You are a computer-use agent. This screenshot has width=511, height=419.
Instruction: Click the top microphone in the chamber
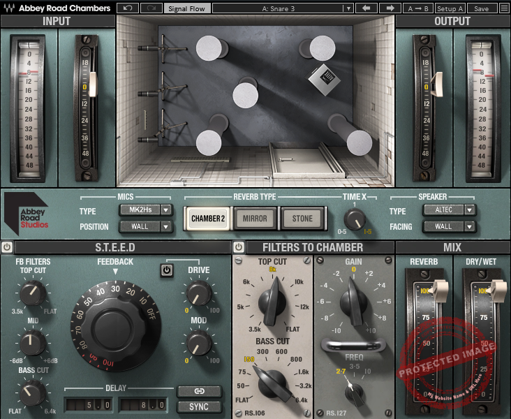162,49
